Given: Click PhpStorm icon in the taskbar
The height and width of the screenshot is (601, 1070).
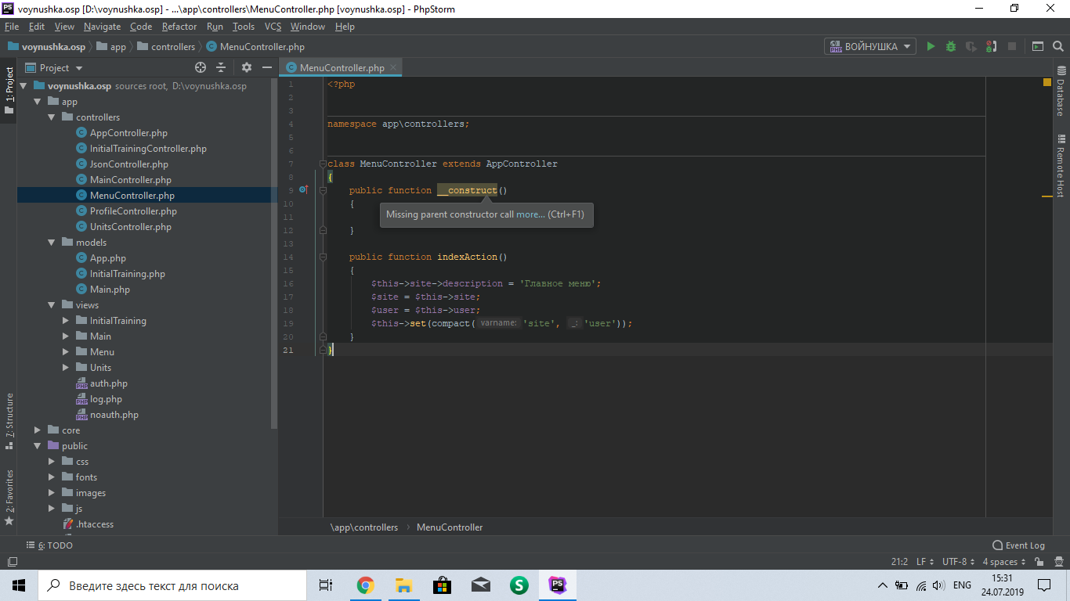Looking at the screenshot, I should click(x=558, y=585).
